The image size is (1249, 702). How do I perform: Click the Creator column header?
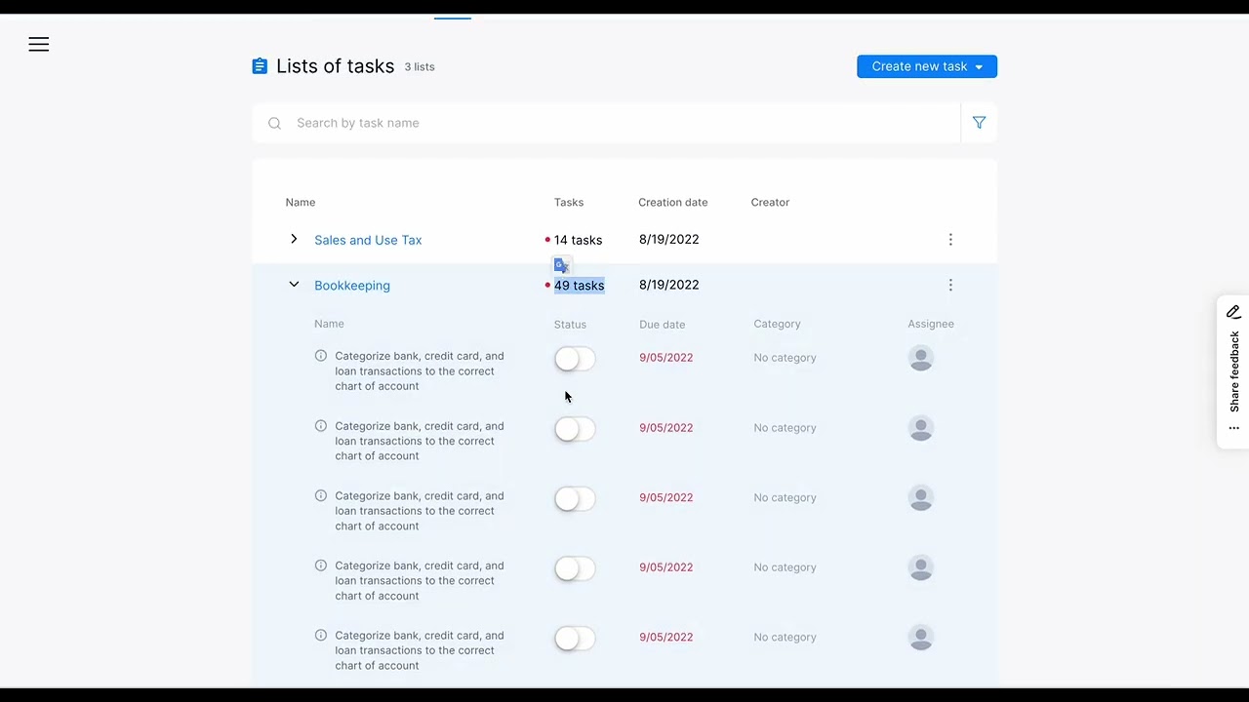[x=770, y=202]
